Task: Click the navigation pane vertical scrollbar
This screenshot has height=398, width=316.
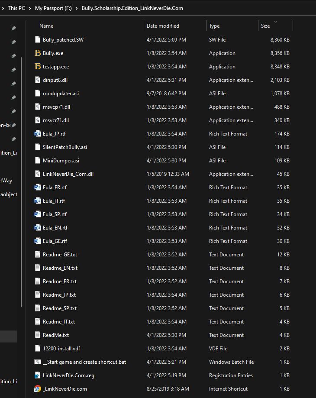Action: [x=21, y=173]
